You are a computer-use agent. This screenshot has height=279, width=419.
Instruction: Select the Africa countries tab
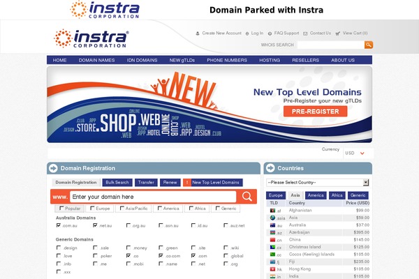337,195
